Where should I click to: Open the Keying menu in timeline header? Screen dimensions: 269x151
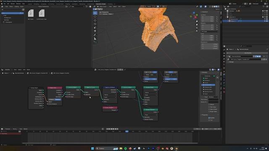[15, 129]
